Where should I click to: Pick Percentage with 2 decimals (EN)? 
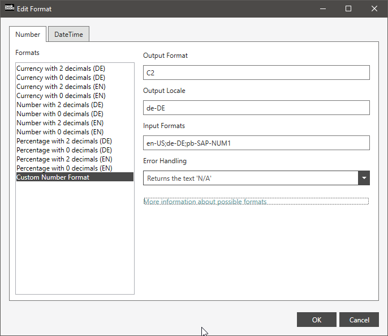point(75,159)
